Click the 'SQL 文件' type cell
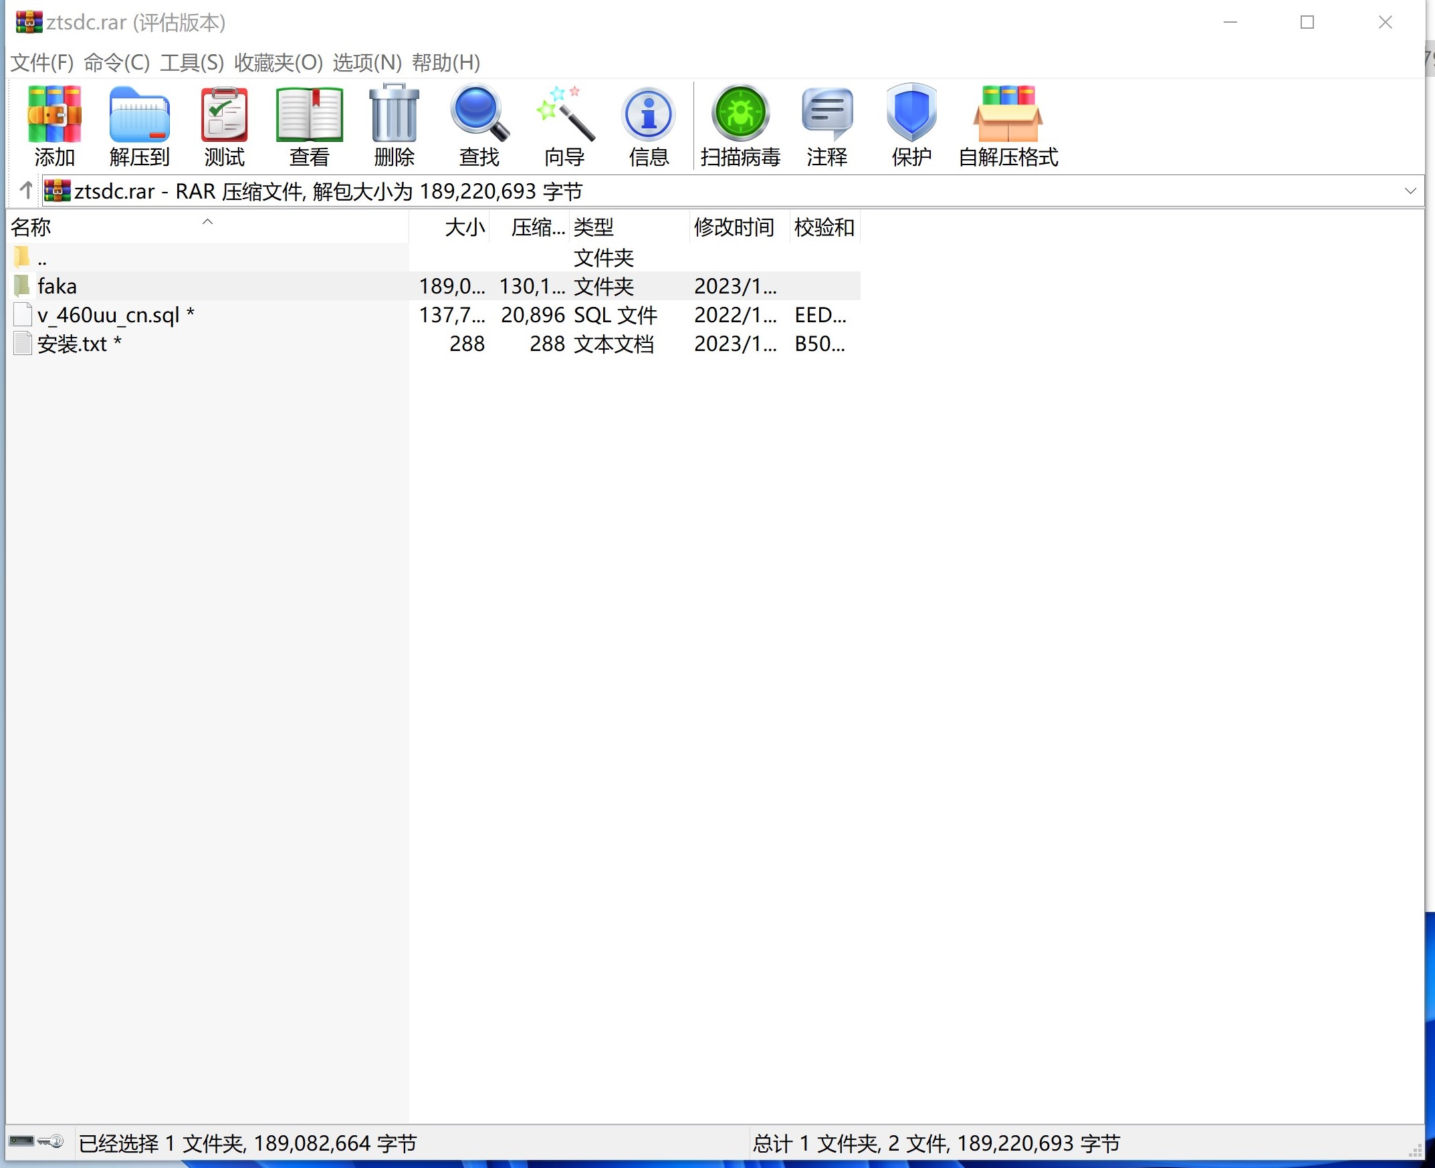The height and width of the screenshot is (1168, 1435). pyautogui.click(x=615, y=315)
